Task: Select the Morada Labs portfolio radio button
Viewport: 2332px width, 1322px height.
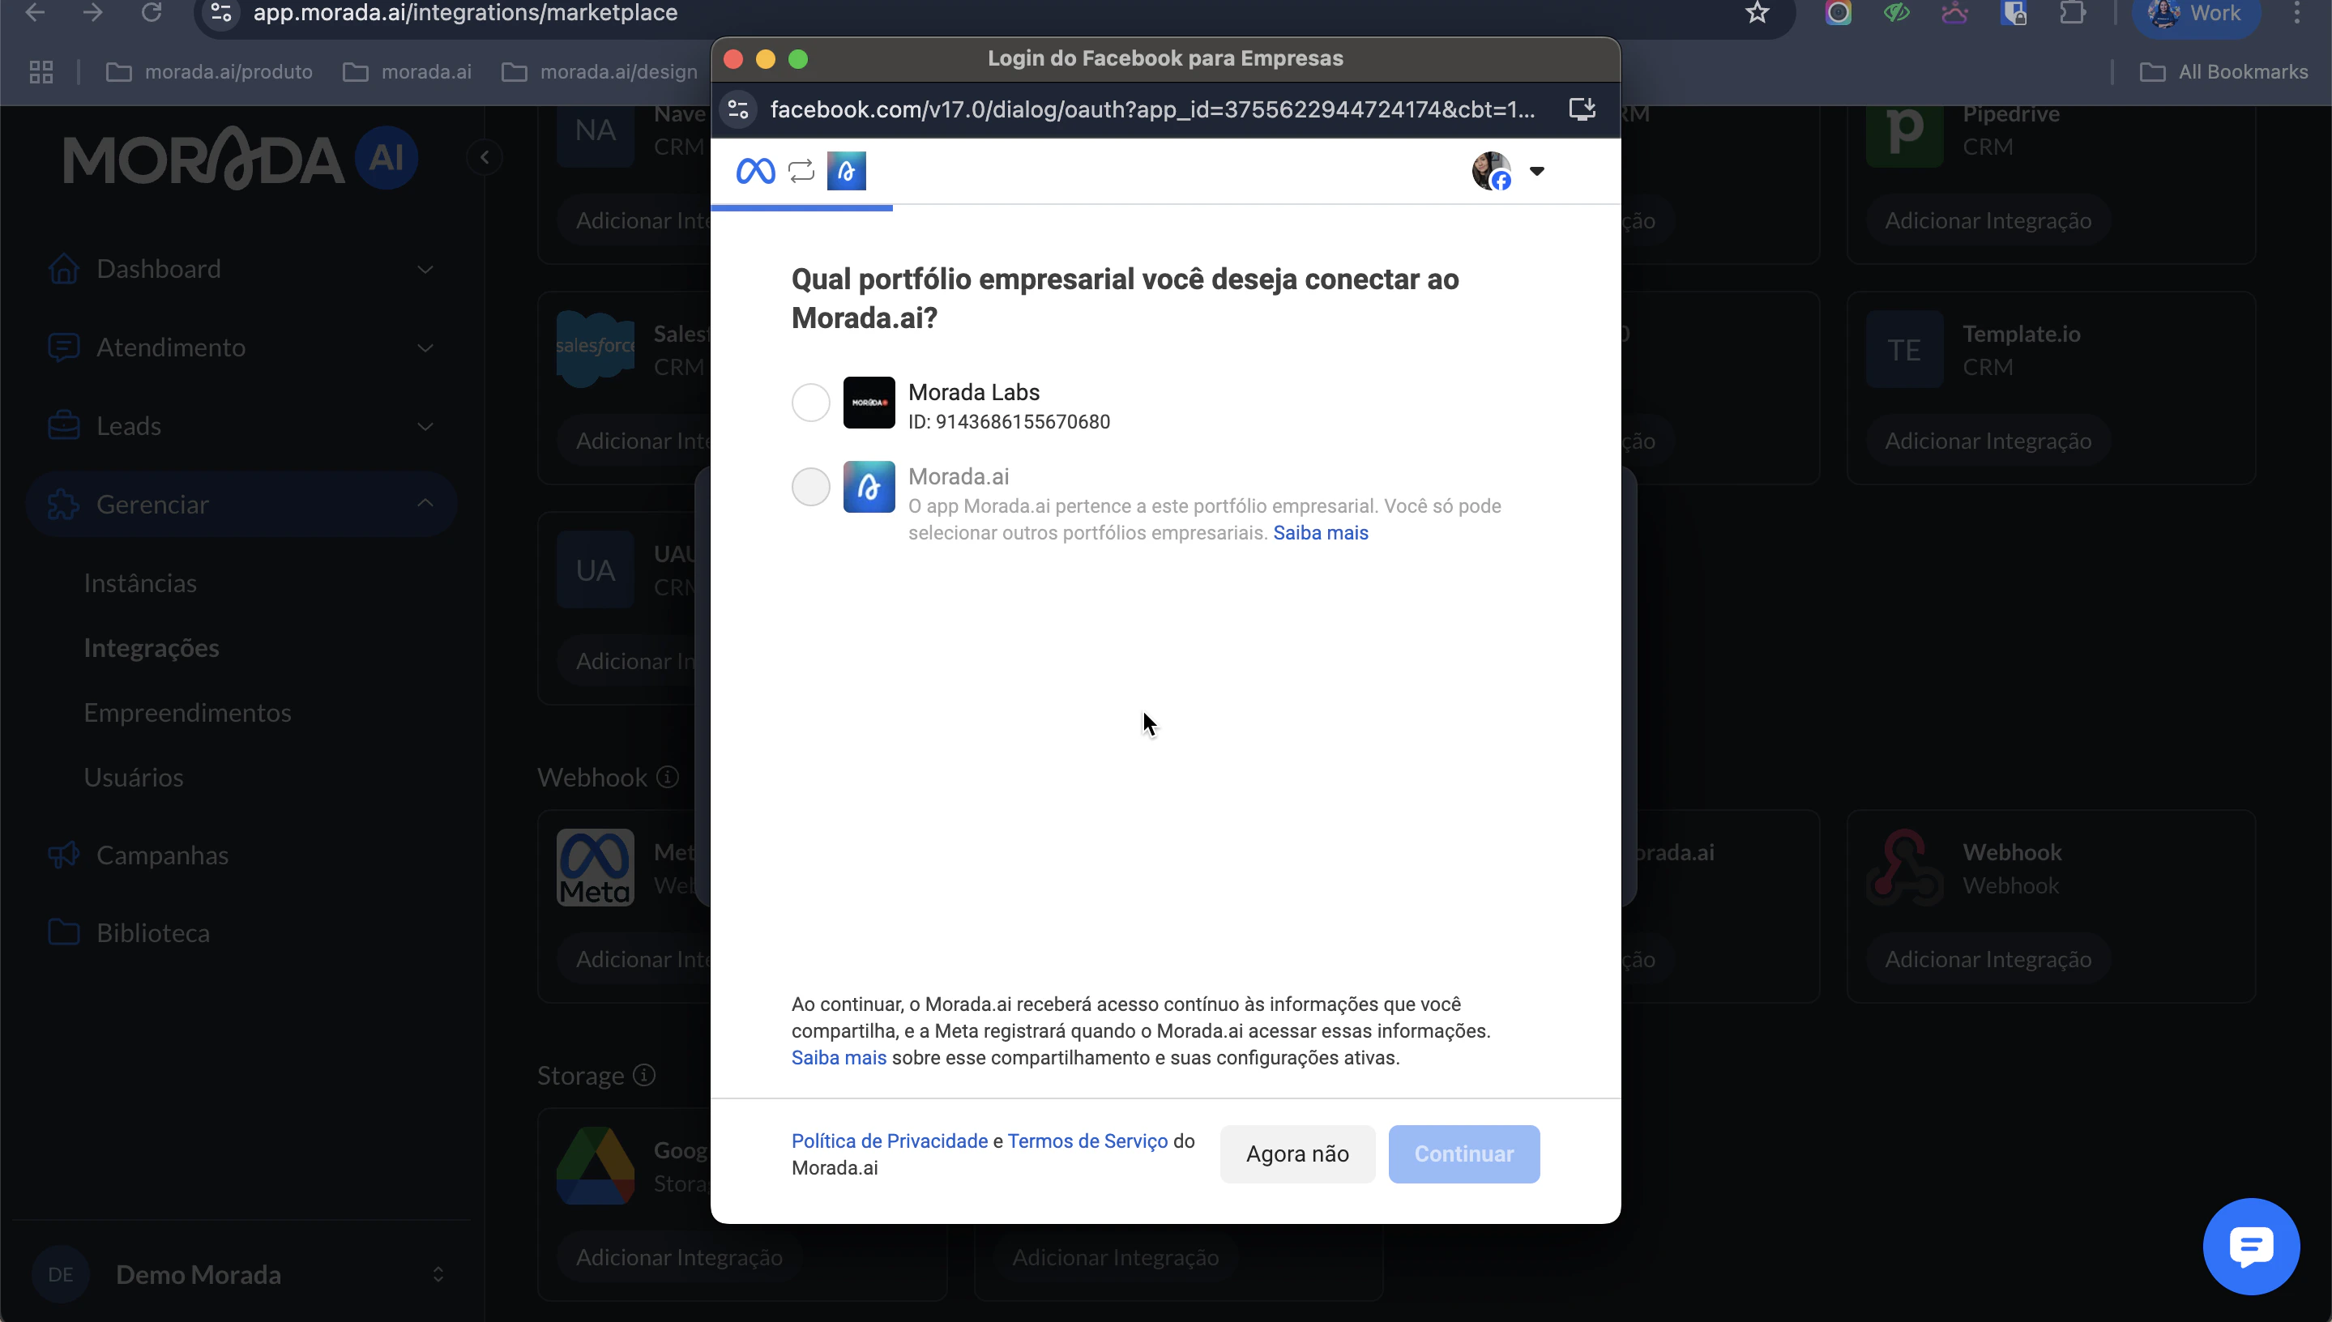Action: point(810,403)
